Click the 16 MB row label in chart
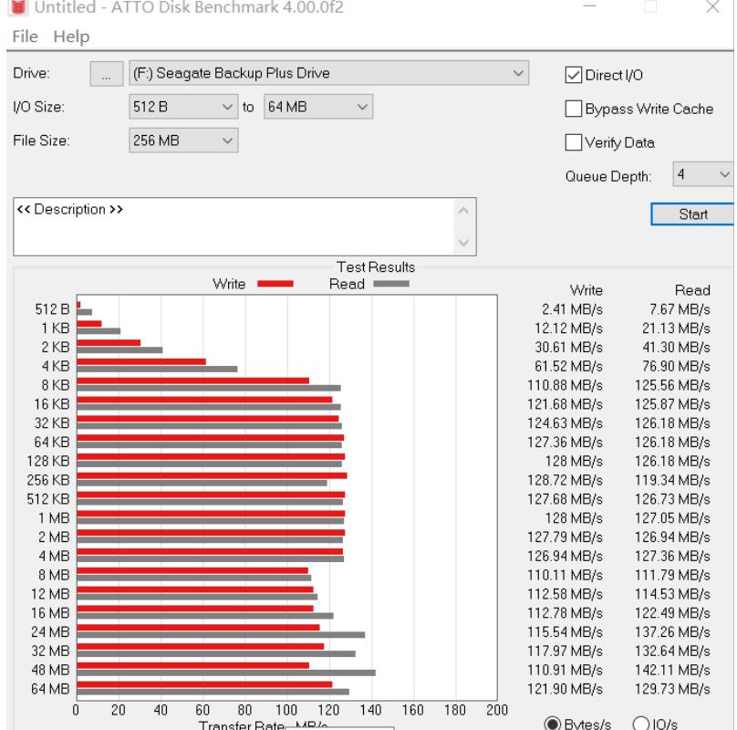The width and height of the screenshot is (737, 730). point(50,613)
